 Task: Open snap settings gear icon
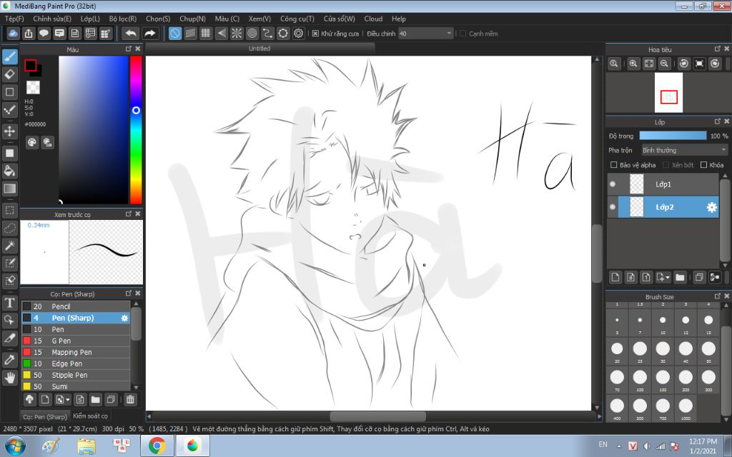coord(299,34)
